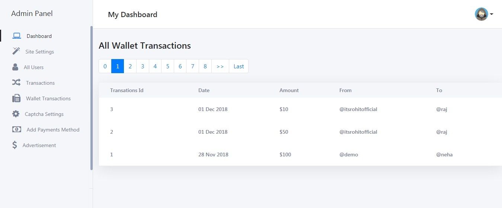The height and width of the screenshot is (208, 502).
Task: Jump to the Last page
Action: [x=239, y=66]
